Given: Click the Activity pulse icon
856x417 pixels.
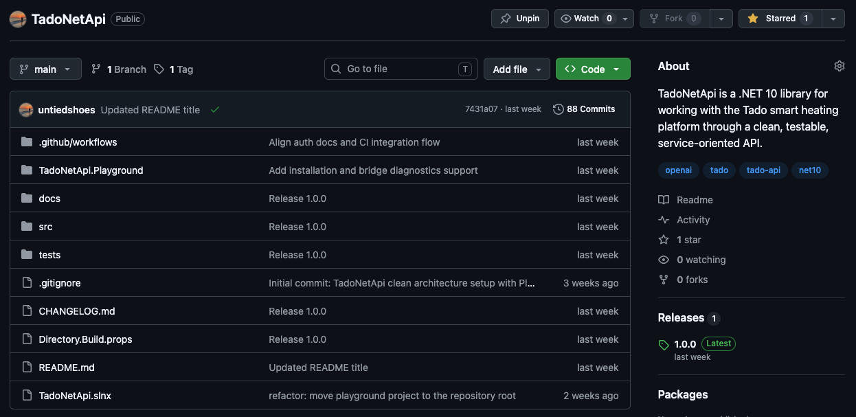Looking at the screenshot, I should click(x=664, y=219).
